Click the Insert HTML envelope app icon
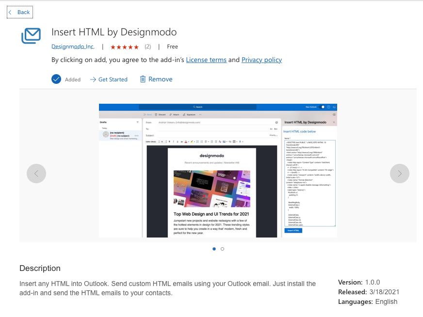Screen dimensions: 423x317 click(x=31, y=35)
